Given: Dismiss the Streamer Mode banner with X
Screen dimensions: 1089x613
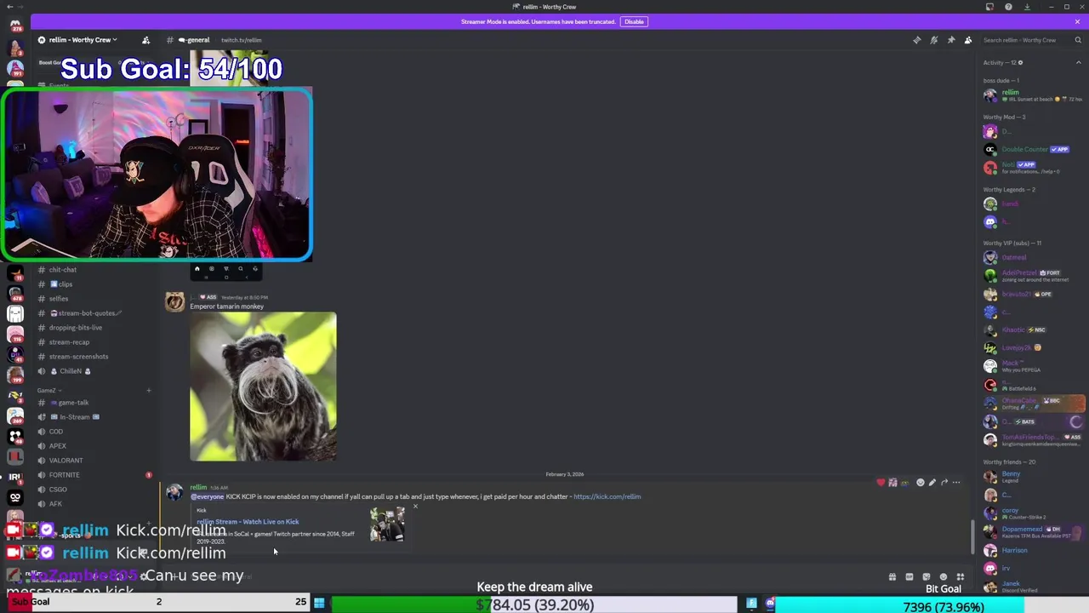Looking at the screenshot, I should point(1077,21).
